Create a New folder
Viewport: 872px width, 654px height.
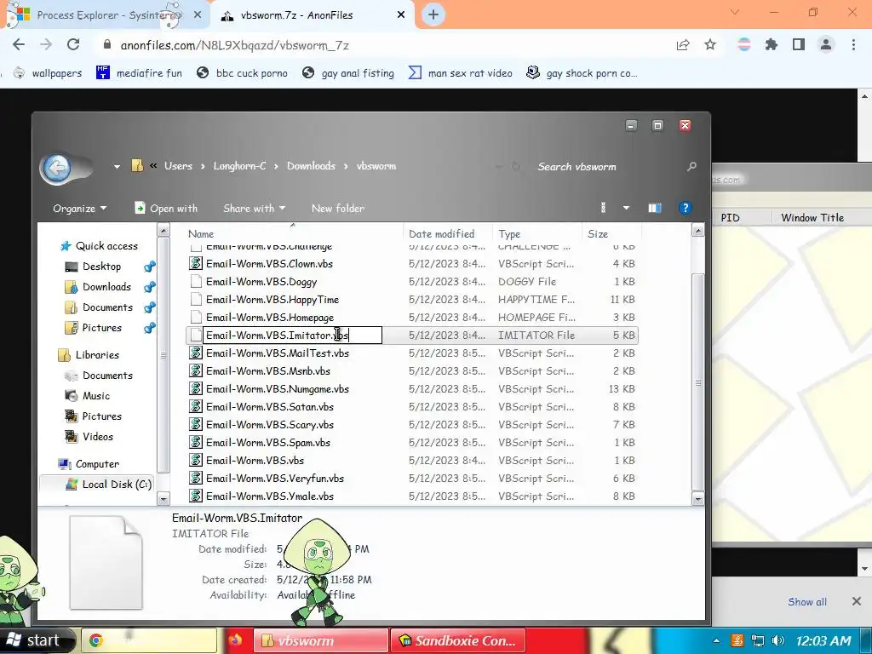click(x=337, y=208)
